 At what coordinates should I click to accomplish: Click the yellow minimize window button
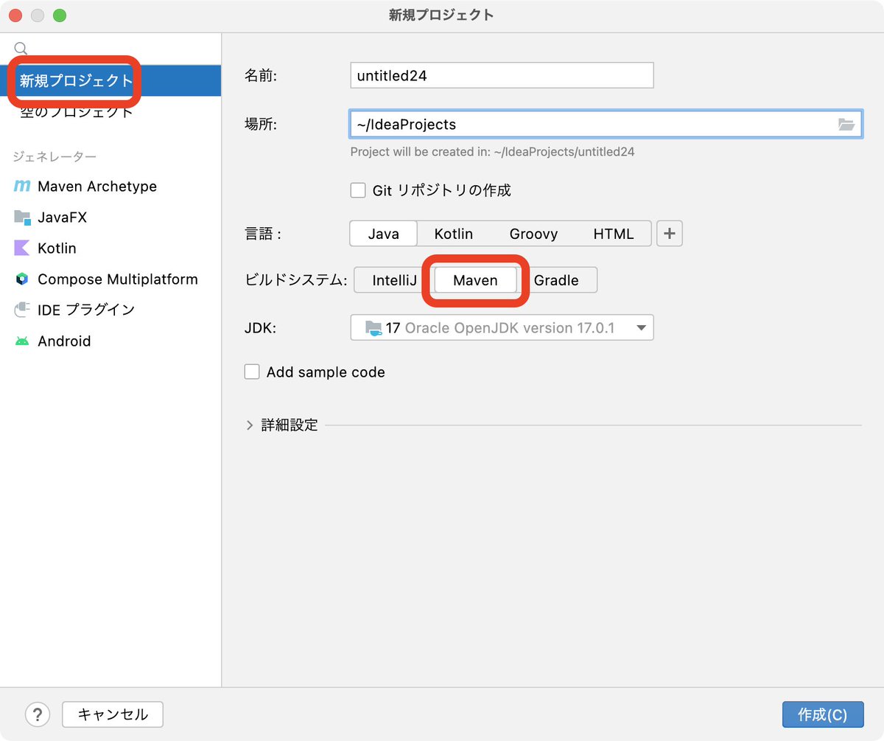tap(38, 15)
